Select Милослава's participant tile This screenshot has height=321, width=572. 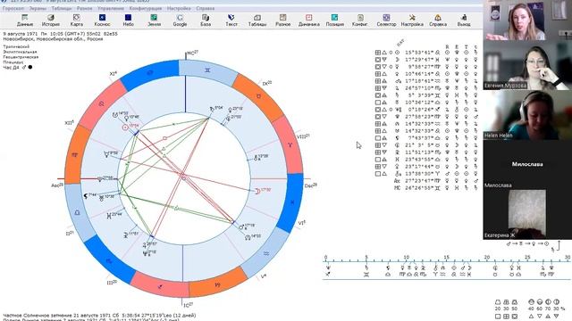click(527, 164)
